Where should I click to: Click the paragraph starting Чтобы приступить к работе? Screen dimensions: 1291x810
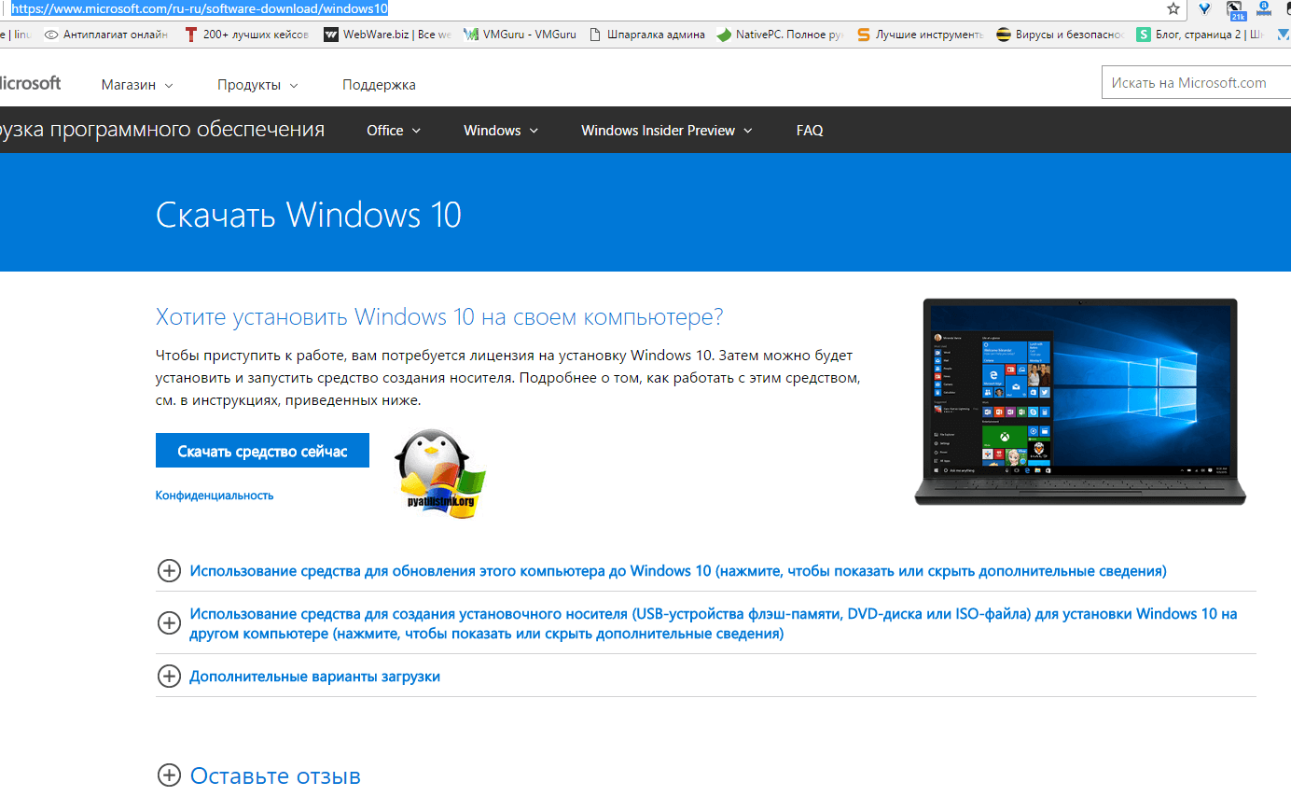click(507, 378)
